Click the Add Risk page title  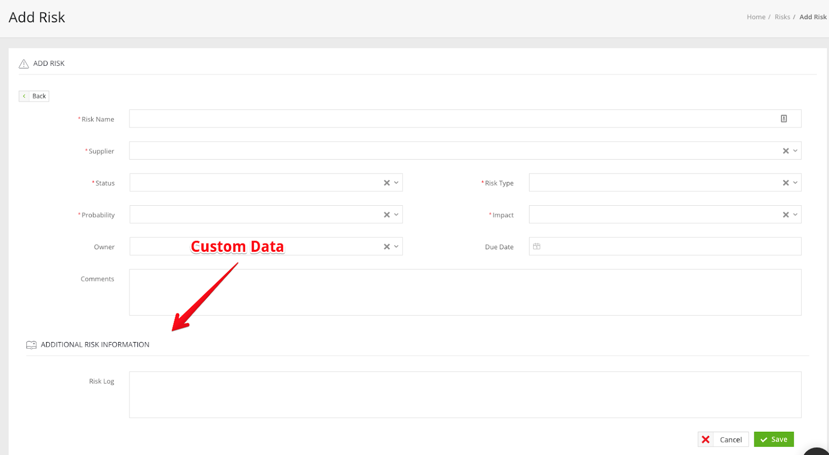click(x=37, y=18)
